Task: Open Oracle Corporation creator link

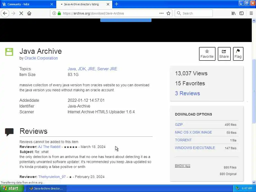Action: point(41,58)
